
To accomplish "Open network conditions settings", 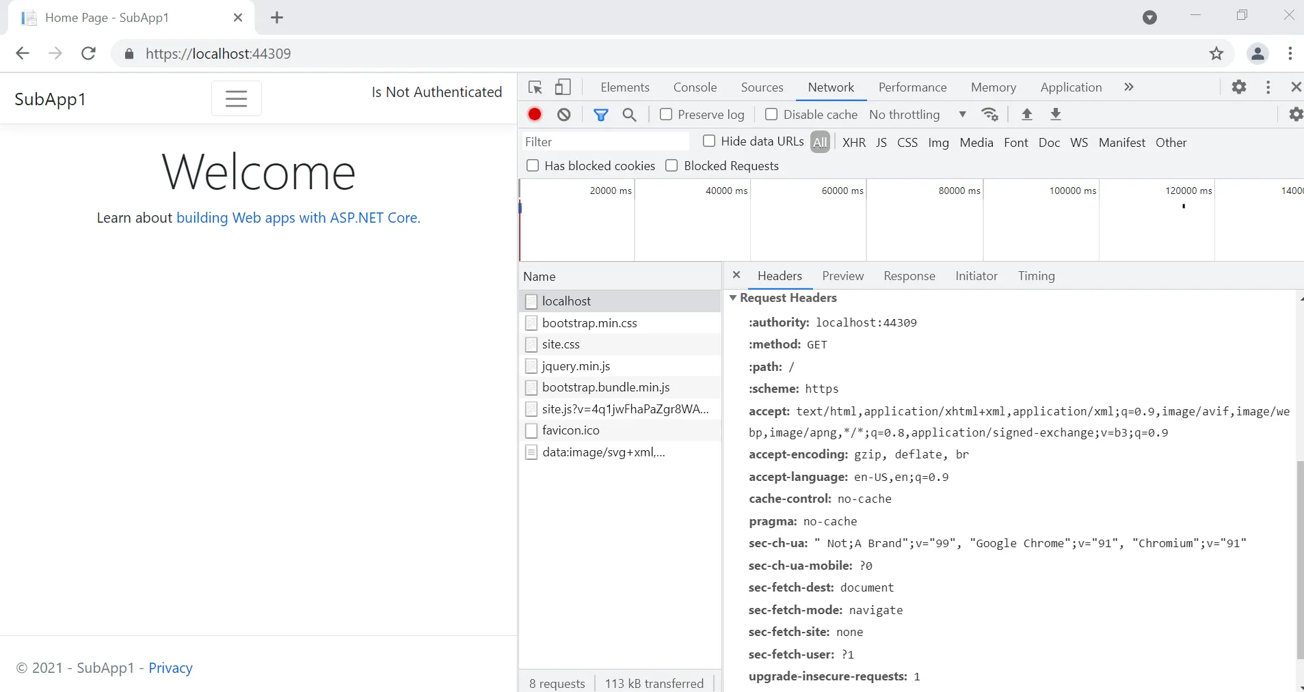I will coord(989,115).
